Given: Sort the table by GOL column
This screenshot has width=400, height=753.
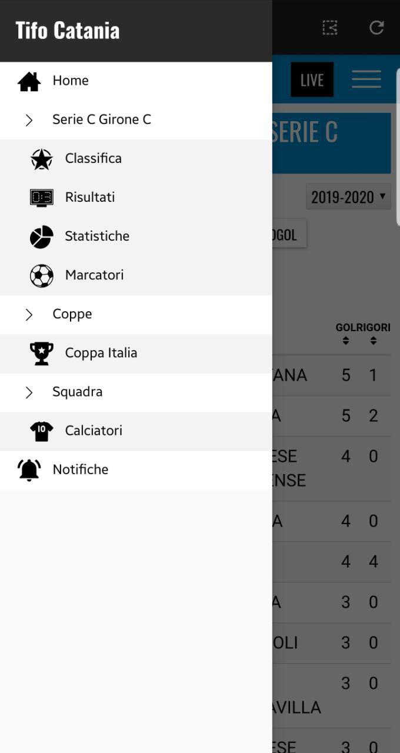Looking at the screenshot, I should (x=345, y=334).
